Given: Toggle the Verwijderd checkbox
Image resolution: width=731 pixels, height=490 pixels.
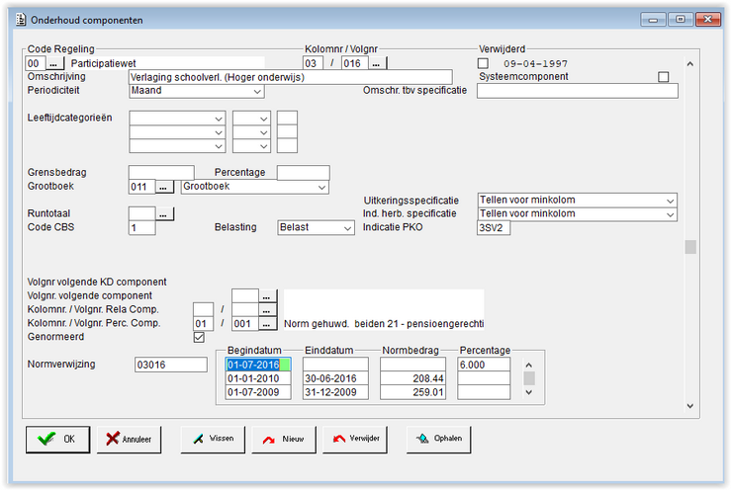Looking at the screenshot, I should 483,63.
